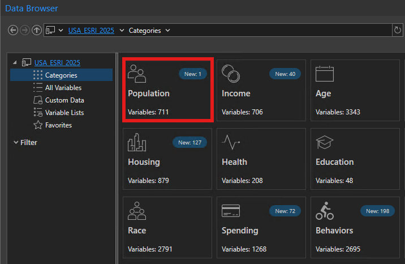Open All Variables in the tree
Viewport: 405px width, 264px height.
63,88
